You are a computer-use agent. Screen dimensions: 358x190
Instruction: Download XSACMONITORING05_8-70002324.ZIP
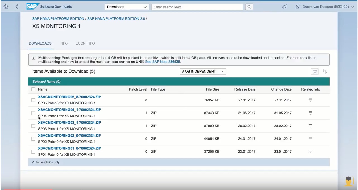(69, 97)
